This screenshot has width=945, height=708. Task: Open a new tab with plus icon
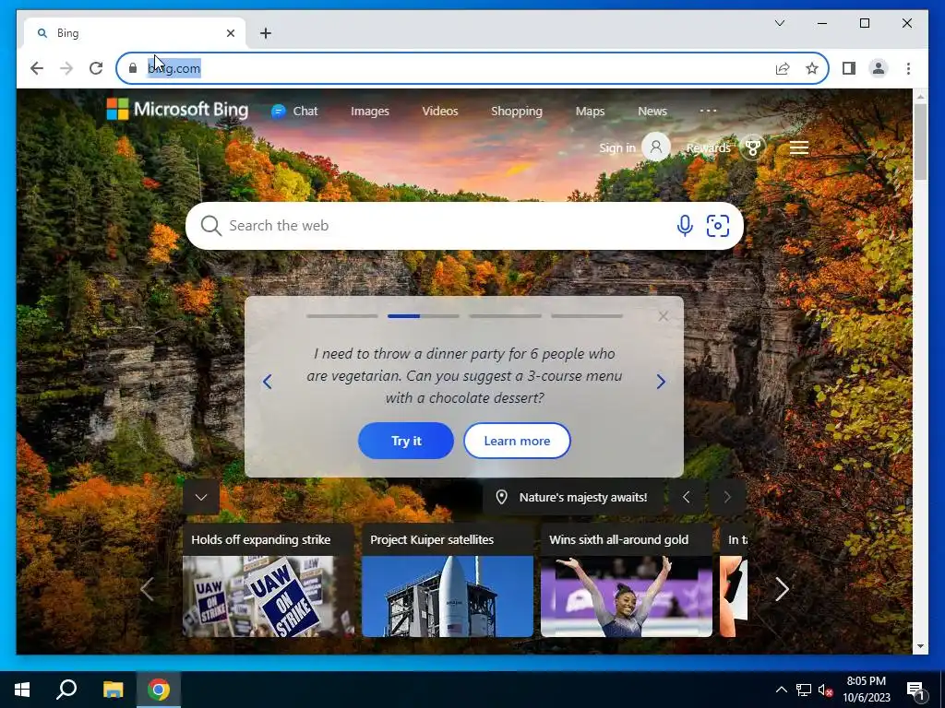(x=265, y=33)
